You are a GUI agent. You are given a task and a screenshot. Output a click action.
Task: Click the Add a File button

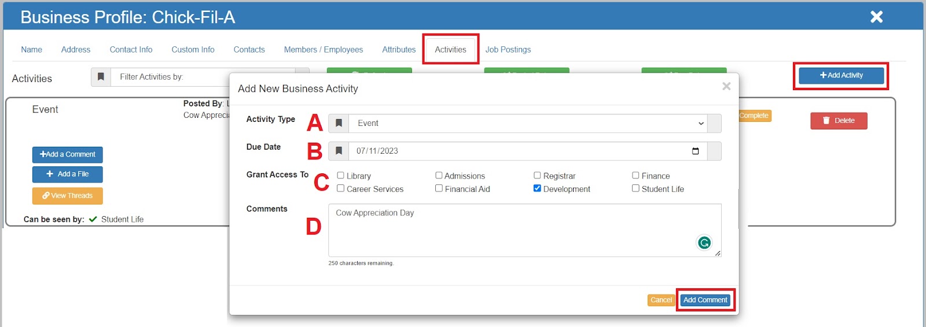coord(68,174)
